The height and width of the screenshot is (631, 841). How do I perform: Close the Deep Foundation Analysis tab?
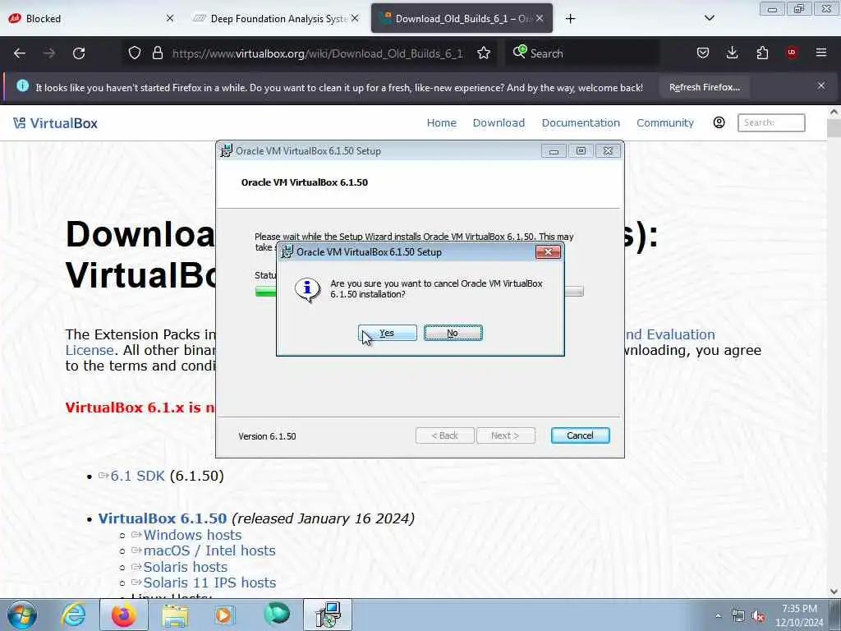[x=355, y=19]
